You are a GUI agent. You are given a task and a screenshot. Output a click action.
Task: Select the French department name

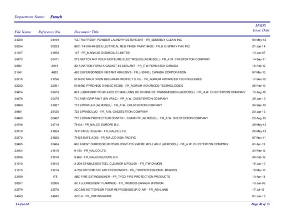tap(56, 17)
